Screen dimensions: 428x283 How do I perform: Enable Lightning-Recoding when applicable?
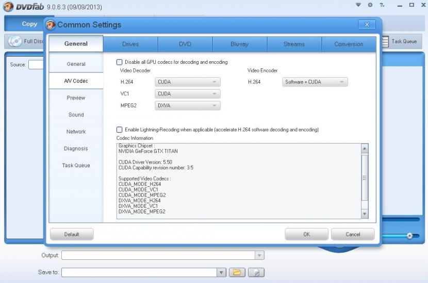pyautogui.click(x=120, y=130)
